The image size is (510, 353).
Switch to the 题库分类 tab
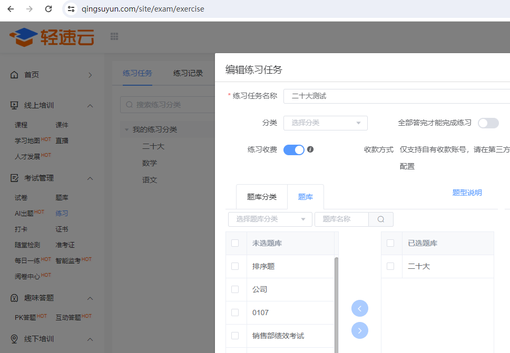[x=262, y=197]
